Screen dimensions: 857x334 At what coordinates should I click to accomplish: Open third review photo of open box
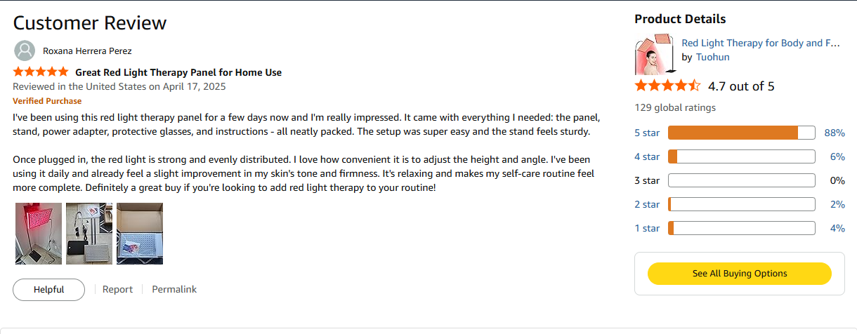coord(140,234)
